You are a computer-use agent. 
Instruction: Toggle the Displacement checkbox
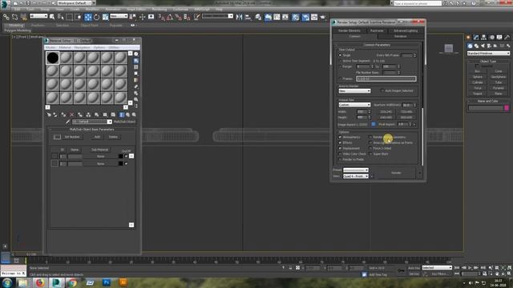coord(340,148)
